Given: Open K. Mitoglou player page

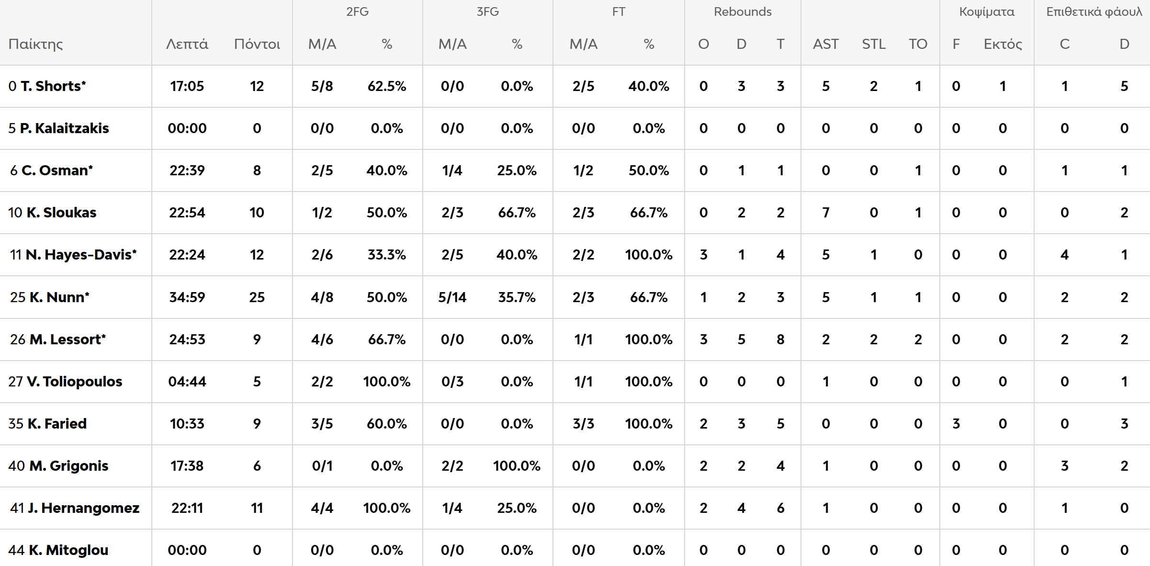Looking at the screenshot, I should (x=68, y=550).
